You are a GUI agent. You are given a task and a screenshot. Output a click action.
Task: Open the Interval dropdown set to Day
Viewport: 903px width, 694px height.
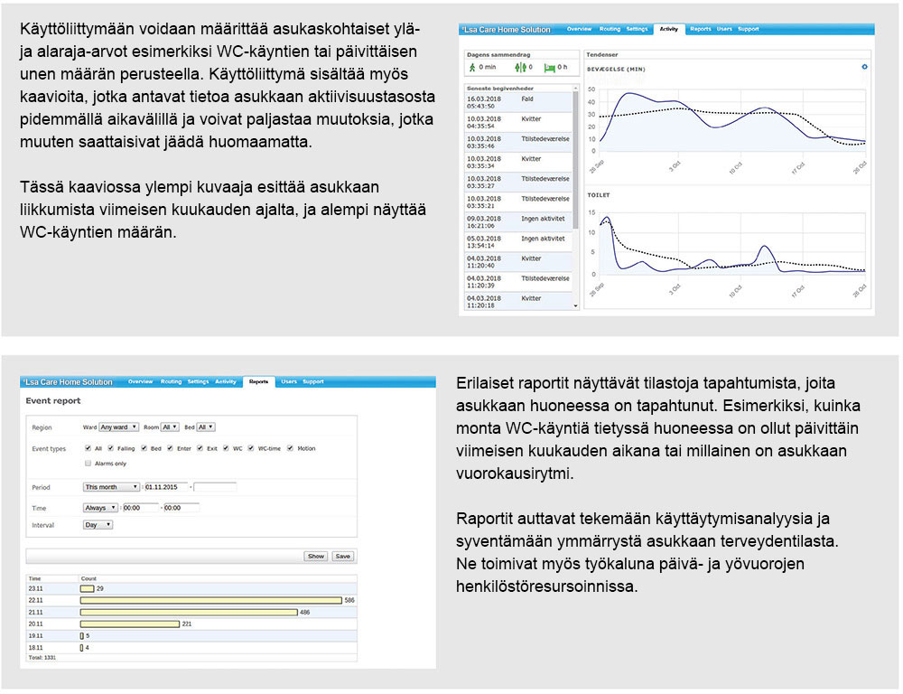[x=98, y=524]
